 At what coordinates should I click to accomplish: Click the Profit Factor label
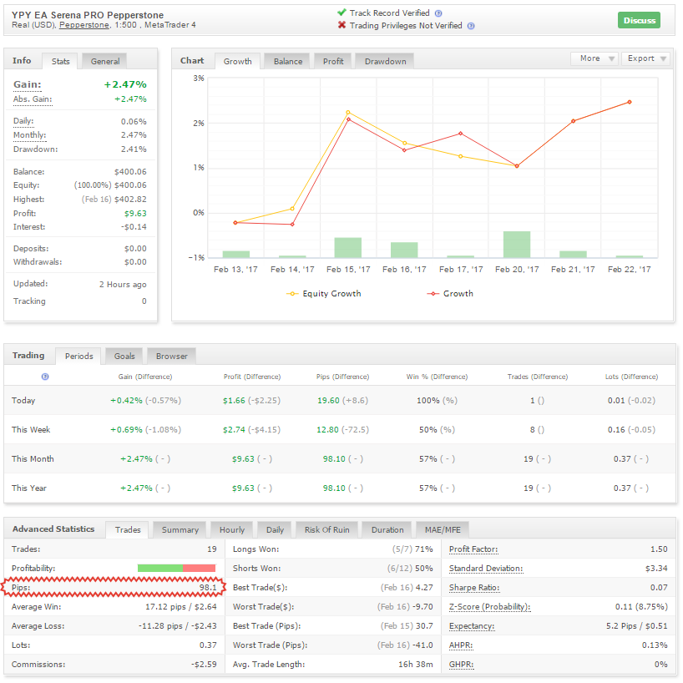[473, 549]
